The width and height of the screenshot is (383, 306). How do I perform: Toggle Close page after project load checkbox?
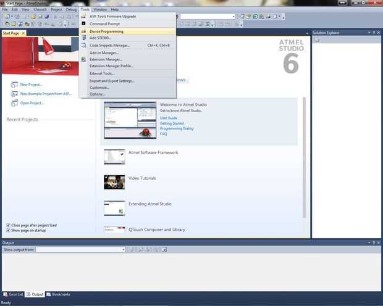point(8,225)
